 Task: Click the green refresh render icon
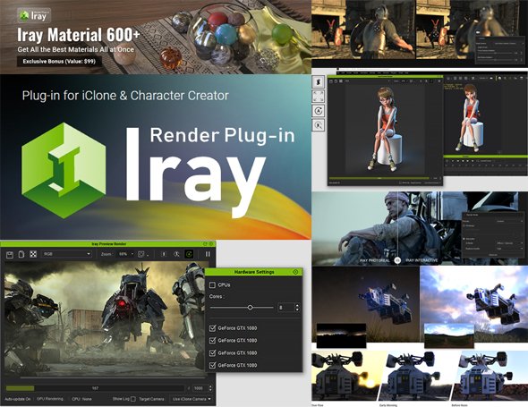pos(189,254)
